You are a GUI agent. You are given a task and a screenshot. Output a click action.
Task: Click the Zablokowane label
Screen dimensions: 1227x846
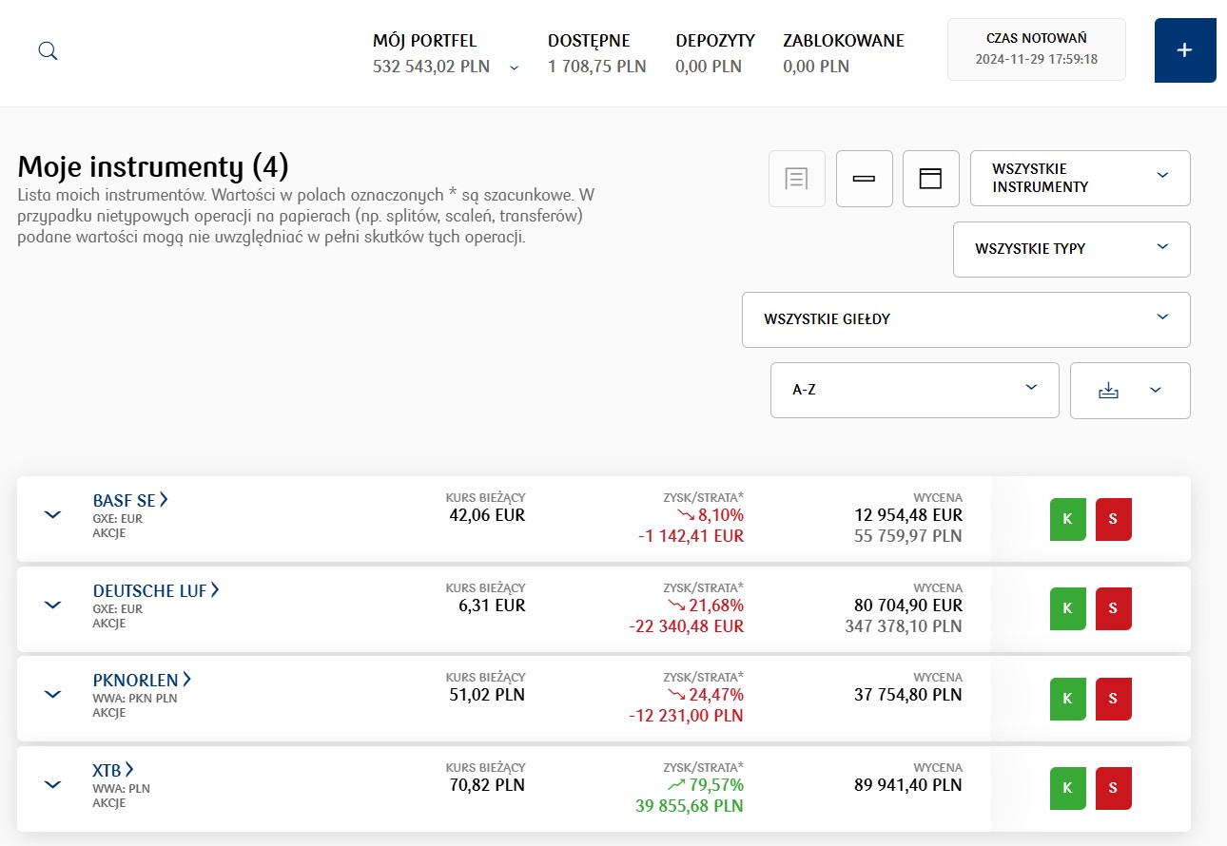844,41
